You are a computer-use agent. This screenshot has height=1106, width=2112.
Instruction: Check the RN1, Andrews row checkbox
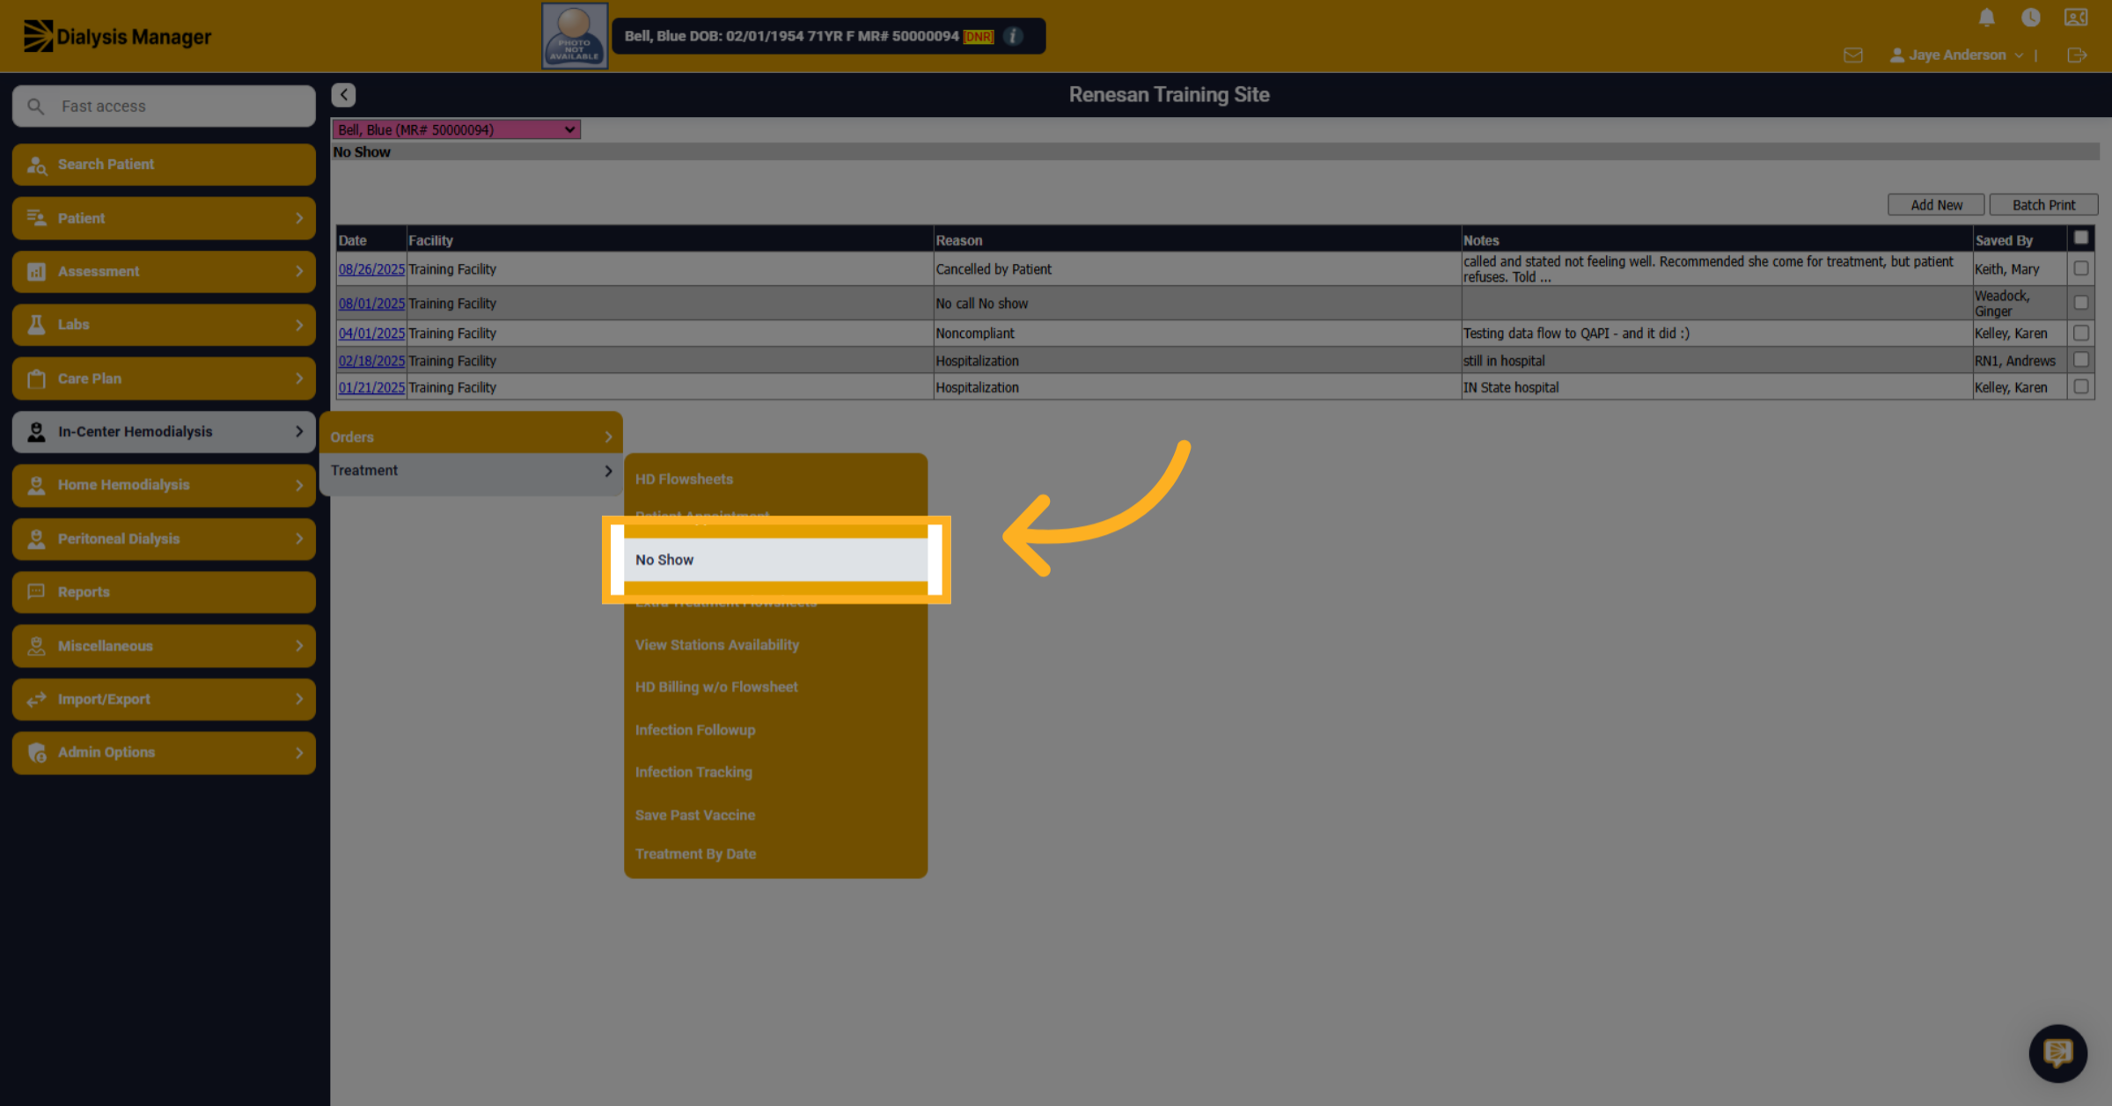click(x=2080, y=360)
